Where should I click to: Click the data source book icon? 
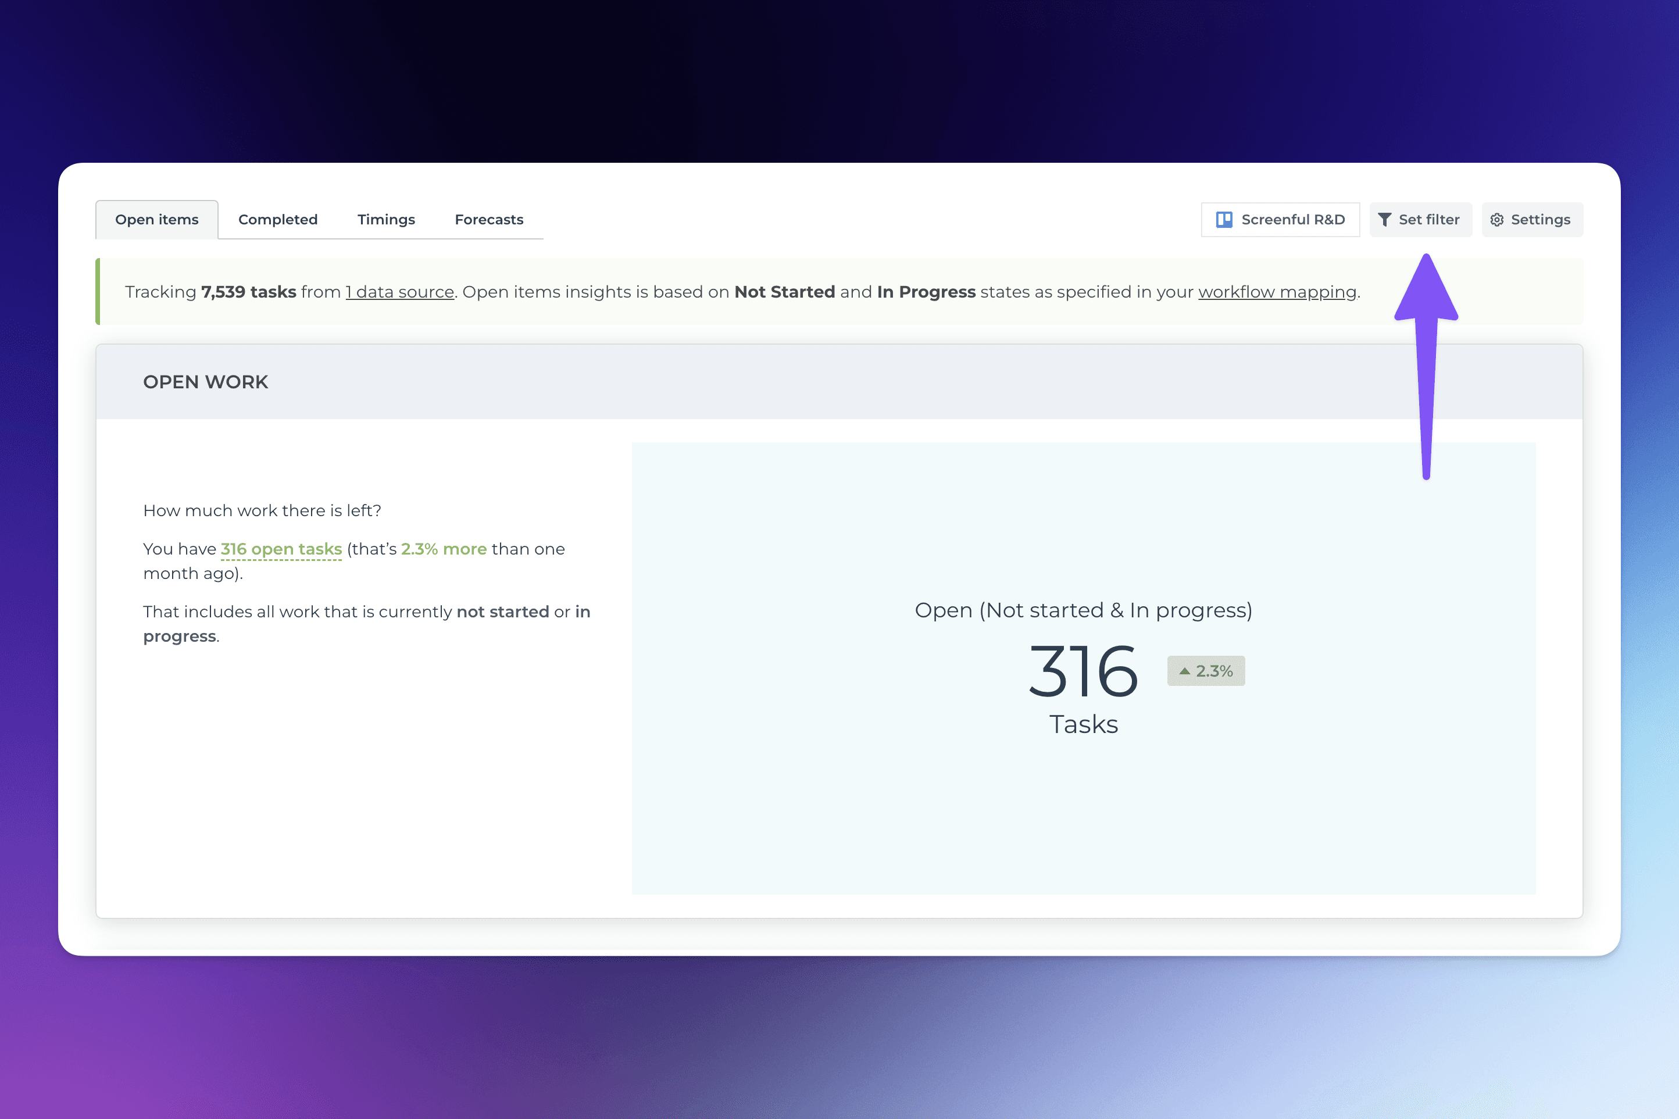tap(1223, 219)
